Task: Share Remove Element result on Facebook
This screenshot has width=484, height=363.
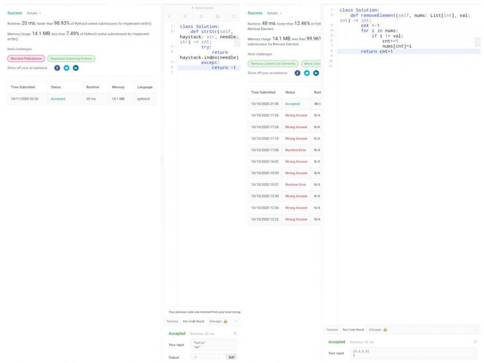Action: (297, 73)
